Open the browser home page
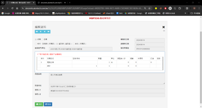 (17, 8)
